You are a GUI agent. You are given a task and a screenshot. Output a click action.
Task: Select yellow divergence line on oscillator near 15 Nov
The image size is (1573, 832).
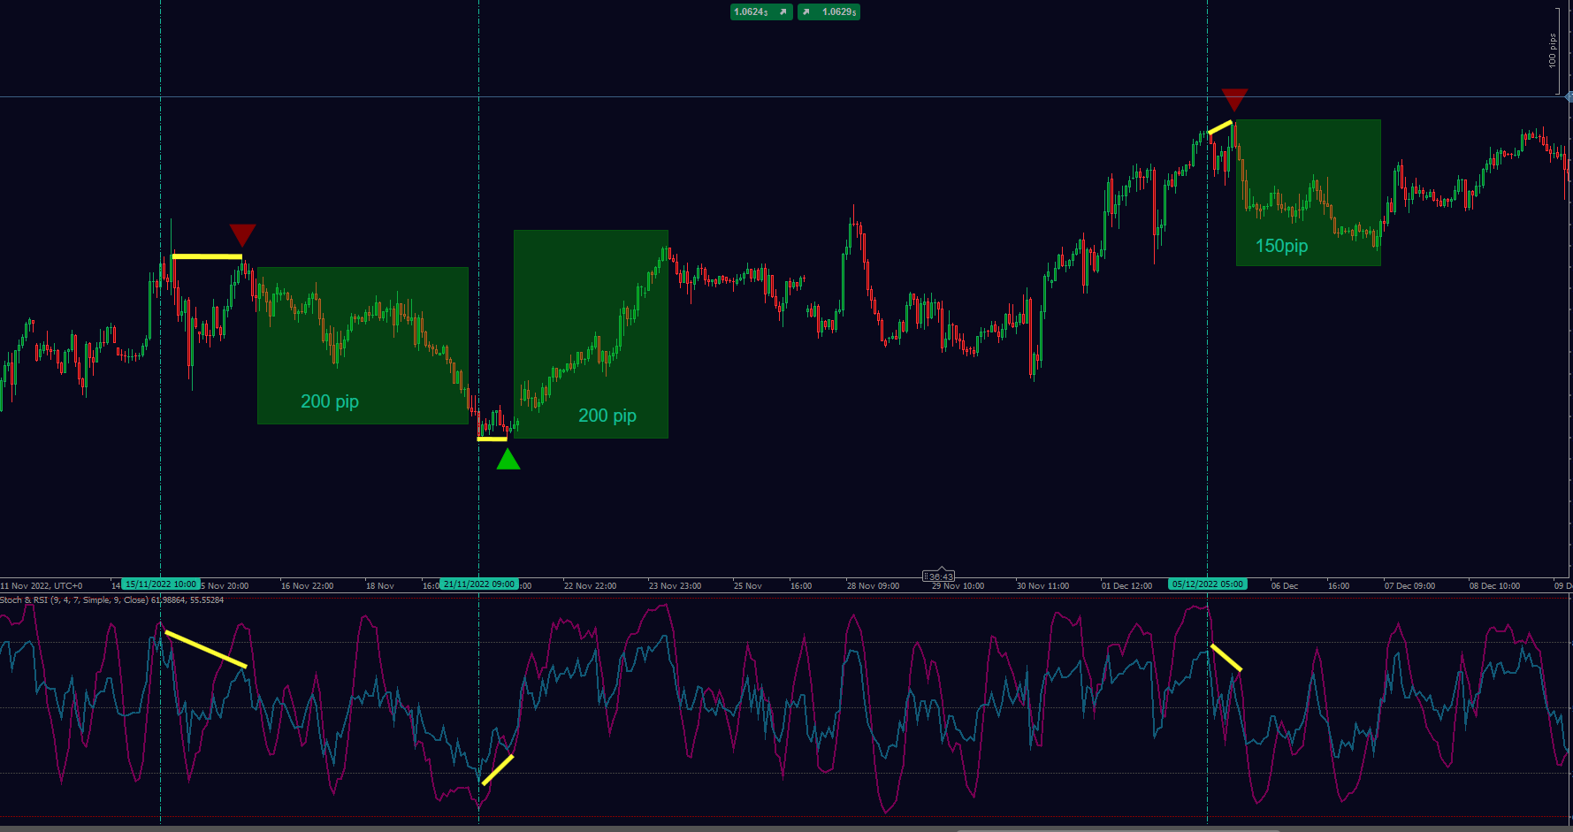tap(206, 649)
